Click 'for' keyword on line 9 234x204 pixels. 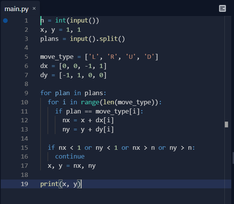coord(46,93)
